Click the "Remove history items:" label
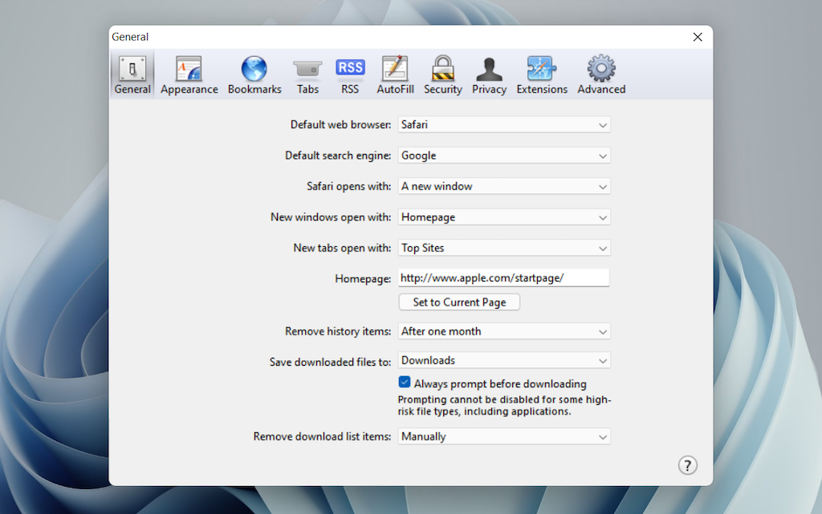Screen dimensions: 822x514 [x=338, y=331]
